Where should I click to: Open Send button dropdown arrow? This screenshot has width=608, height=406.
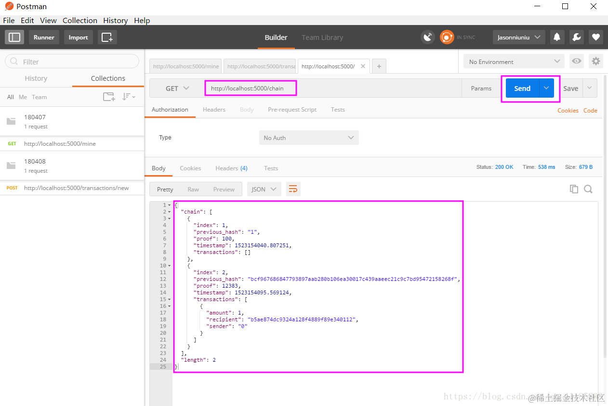(546, 88)
